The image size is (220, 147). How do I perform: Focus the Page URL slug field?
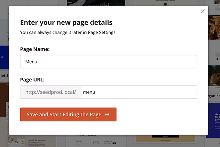coord(139,92)
